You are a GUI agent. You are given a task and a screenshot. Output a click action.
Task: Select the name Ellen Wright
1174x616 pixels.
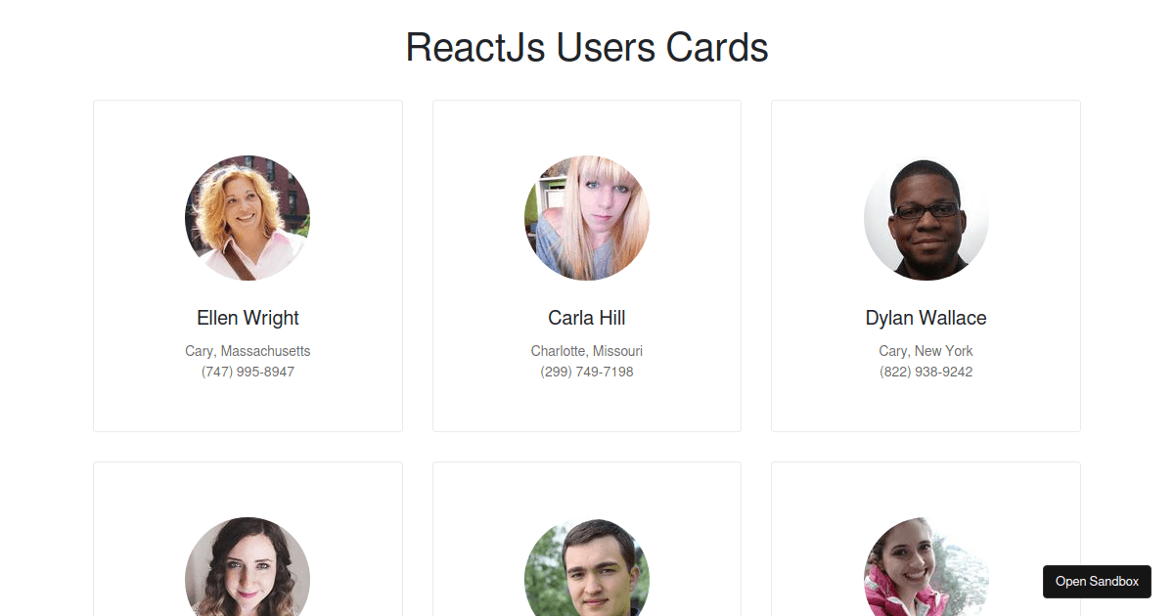[x=248, y=318]
